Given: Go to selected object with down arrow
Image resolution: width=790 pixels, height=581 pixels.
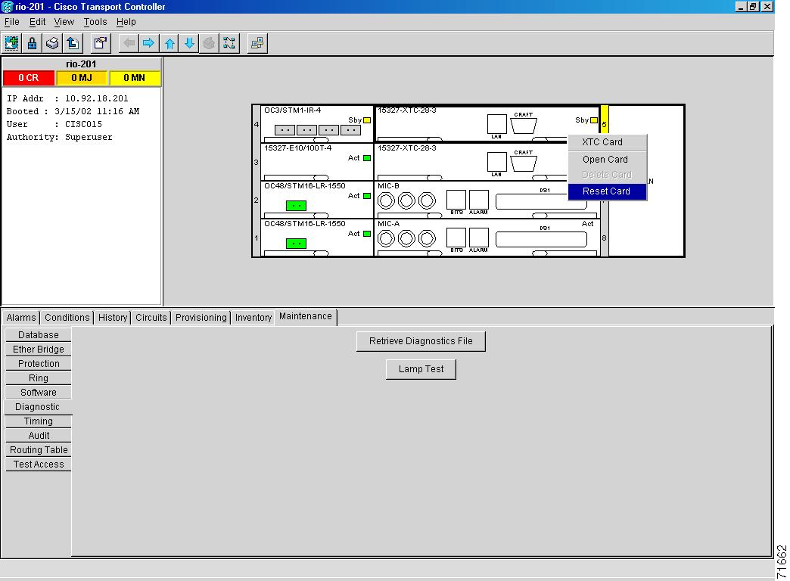Looking at the screenshot, I should point(189,43).
